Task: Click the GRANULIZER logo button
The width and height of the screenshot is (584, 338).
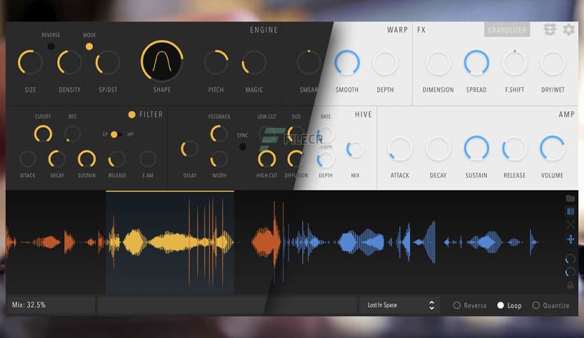Action: pyautogui.click(x=507, y=30)
